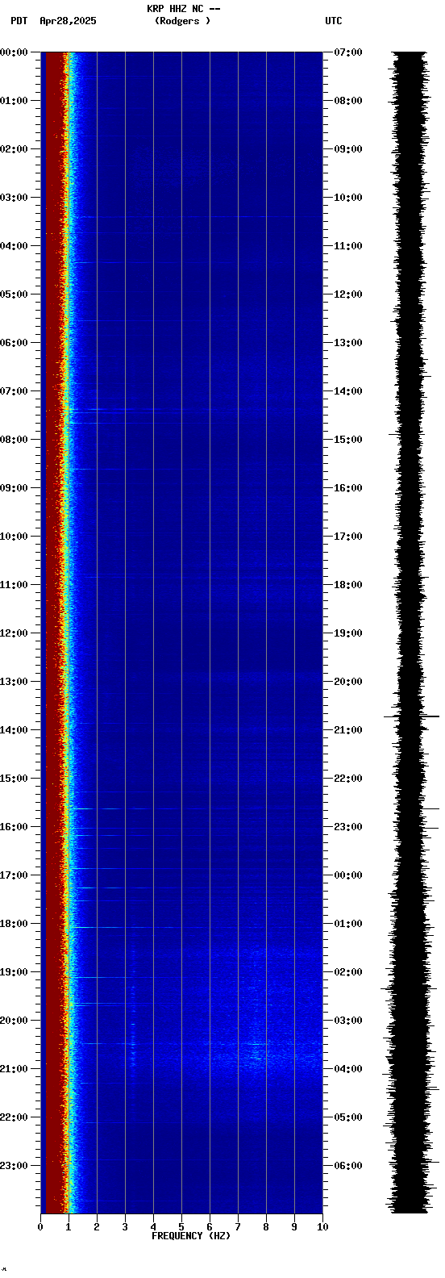
Task: Click the dark red low-frequency band of spectrogram
Action: 53,633
